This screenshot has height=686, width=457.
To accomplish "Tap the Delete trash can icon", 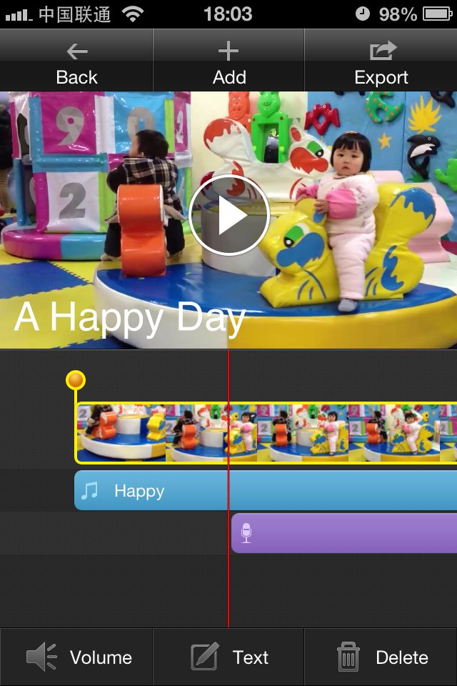I will coord(348,657).
